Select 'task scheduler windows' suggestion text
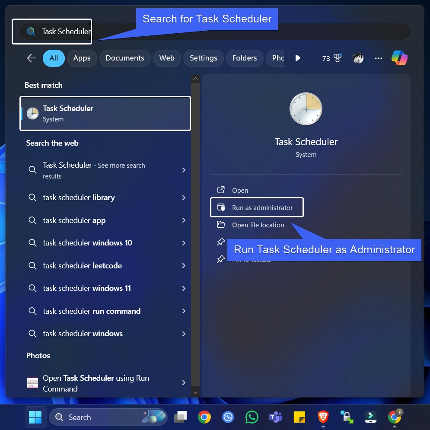This screenshot has height=430, width=430. click(x=83, y=334)
